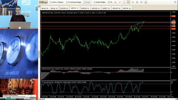Toggle the highlighted indicators icon
178x100 pixels.
pos(128,2)
